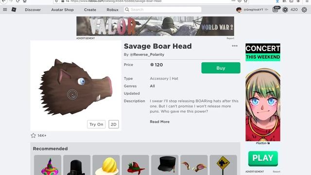The width and height of the screenshot is (311, 175).
Task: Open the Discover menu item
Action: 33,10
